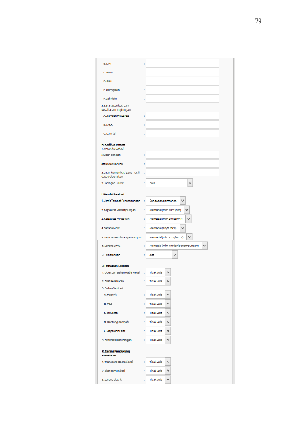This screenshot has width=305, height=431.
Task: Open the Ketersediaan Pangan dropdown
Action: pos(159,340)
